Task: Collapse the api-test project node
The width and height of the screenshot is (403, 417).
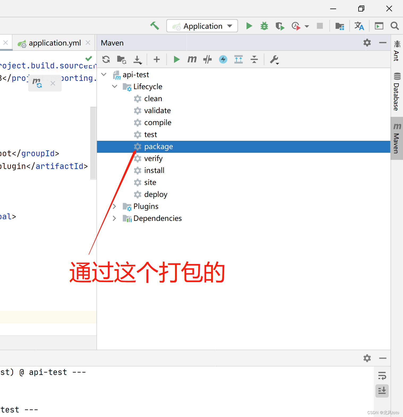Action: pos(104,75)
